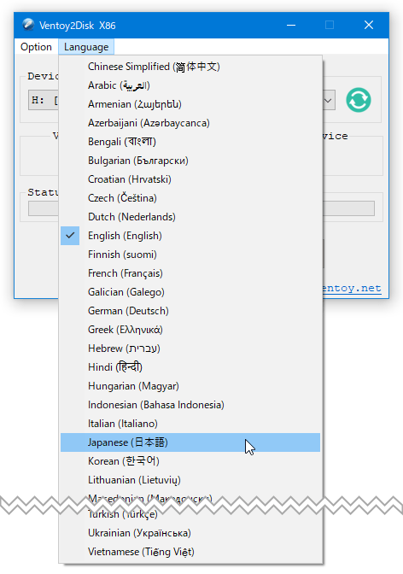Close the Ventoy2Disk window
The height and width of the screenshot is (574, 403).
(369, 25)
